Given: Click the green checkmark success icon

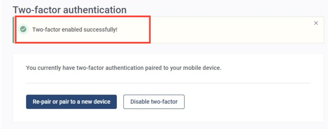Looking at the screenshot, I should (23, 29).
